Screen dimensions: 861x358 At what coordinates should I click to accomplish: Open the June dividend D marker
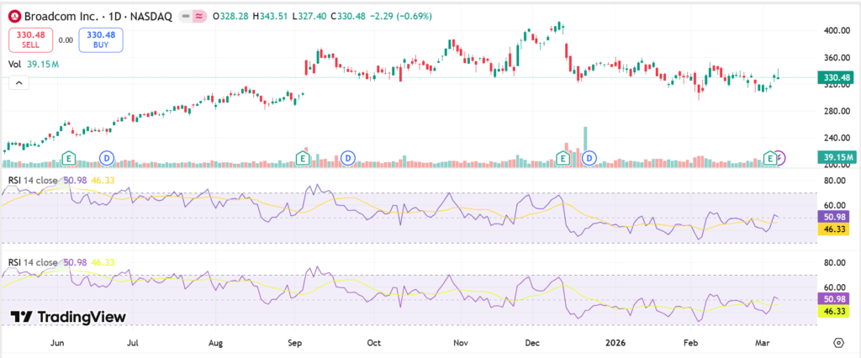click(106, 158)
